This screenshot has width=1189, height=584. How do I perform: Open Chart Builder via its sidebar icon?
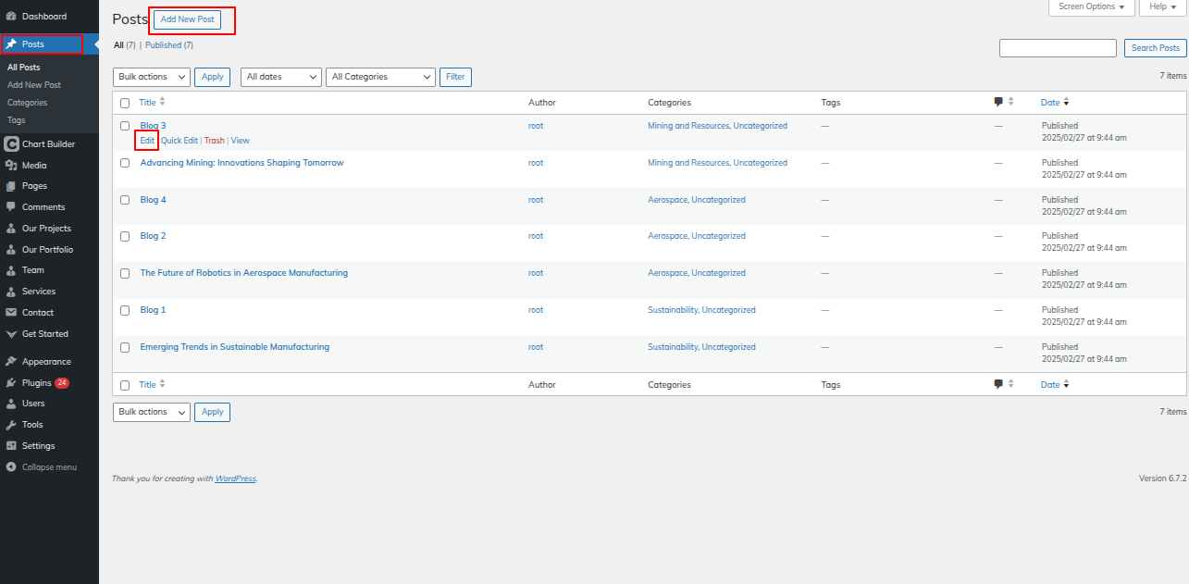(10, 144)
